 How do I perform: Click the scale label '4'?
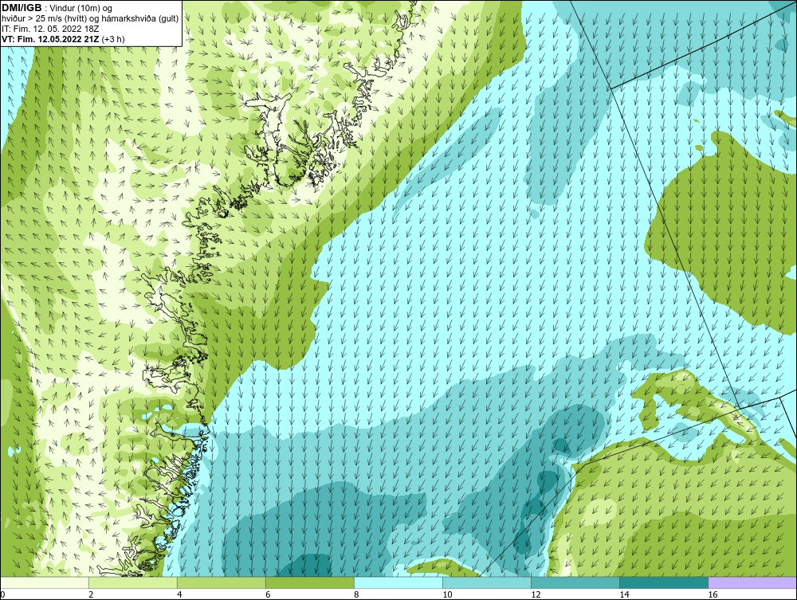click(x=179, y=594)
